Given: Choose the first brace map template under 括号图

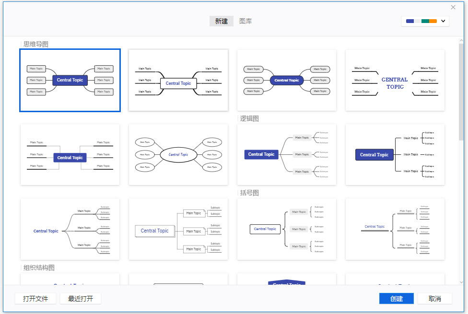Looking at the screenshot, I should 287,229.
